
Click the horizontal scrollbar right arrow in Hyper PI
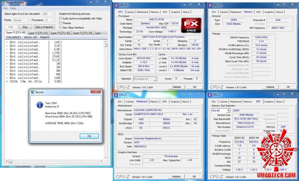coord(102,161)
